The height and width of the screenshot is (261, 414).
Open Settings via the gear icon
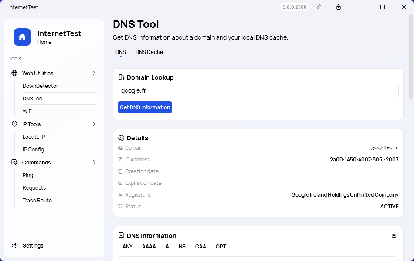tap(15, 245)
